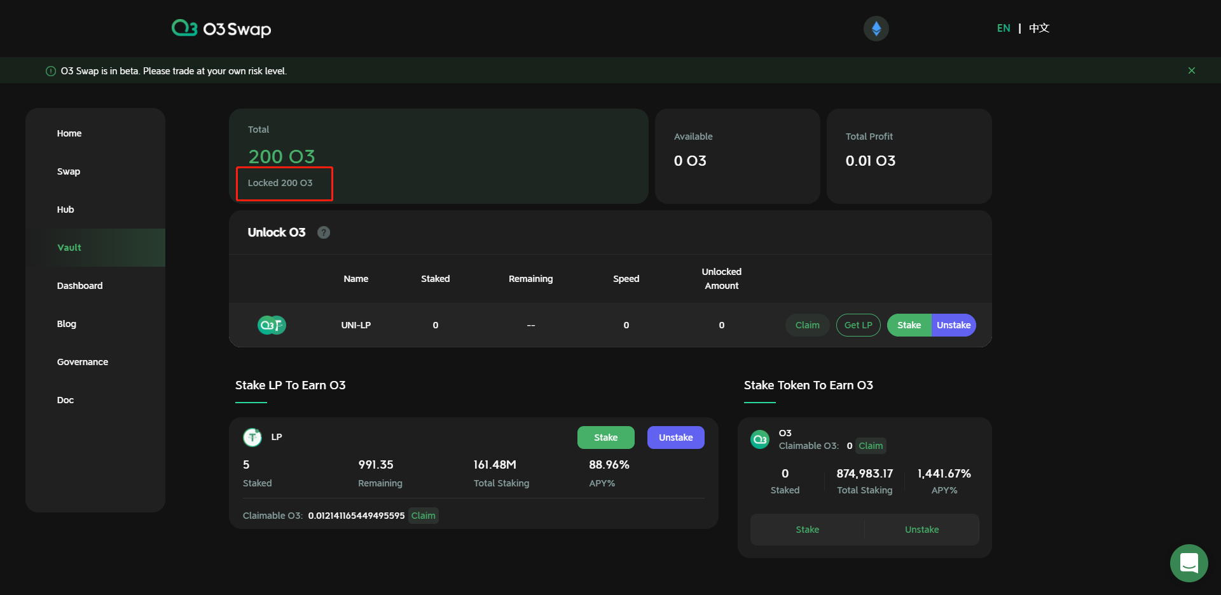Open the Ethereum network selector icon
The width and height of the screenshot is (1221, 595).
point(876,29)
